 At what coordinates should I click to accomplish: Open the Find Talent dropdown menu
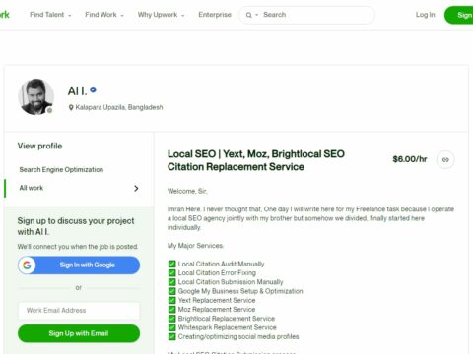[50, 15]
